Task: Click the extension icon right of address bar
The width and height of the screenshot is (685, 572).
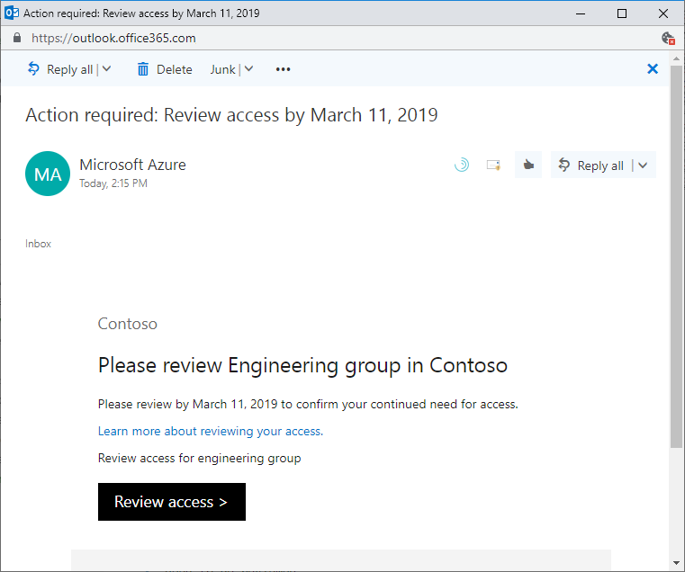Action: (x=667, y=39)
